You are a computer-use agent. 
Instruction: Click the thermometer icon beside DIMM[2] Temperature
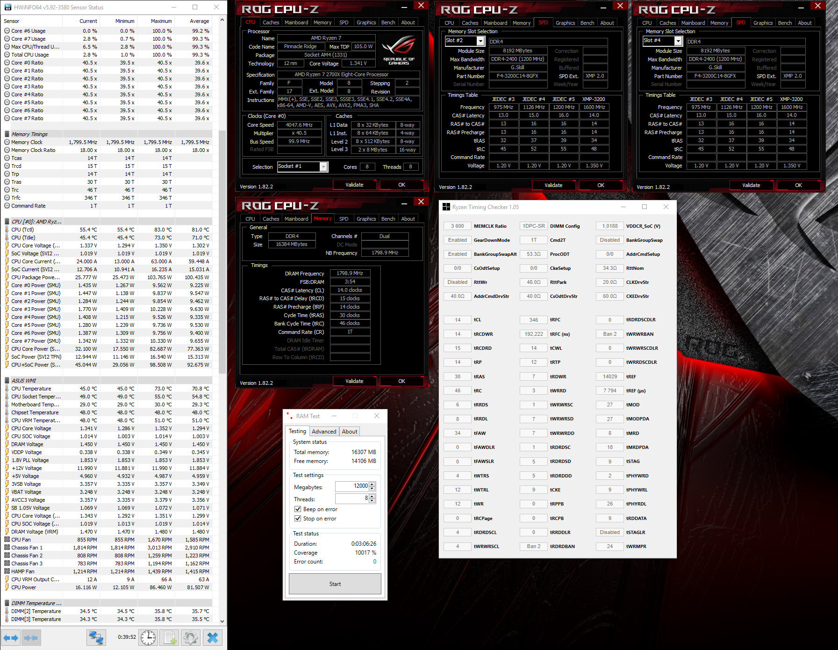(7, 611)
